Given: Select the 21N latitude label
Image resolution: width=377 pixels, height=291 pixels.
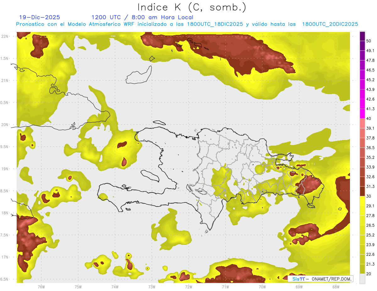Looking at the screenshot, I should pyautogui.click(x=5, y=80).
